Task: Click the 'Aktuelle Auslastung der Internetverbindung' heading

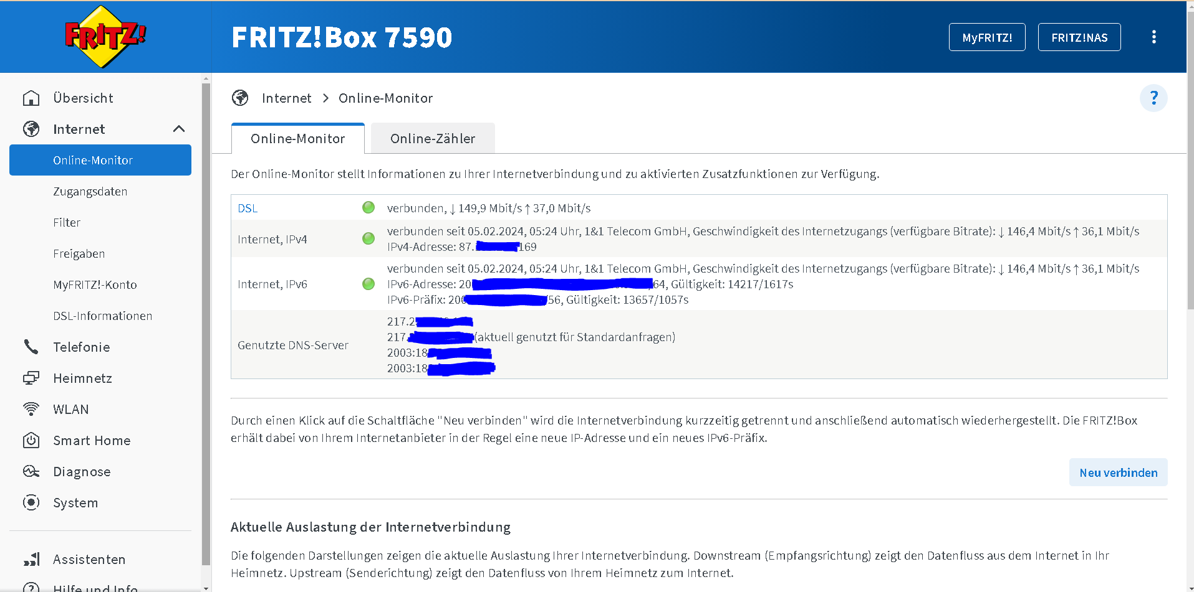Action: click(370, 527)
